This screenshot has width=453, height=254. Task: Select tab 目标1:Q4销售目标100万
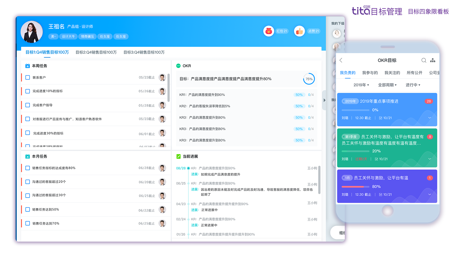click(47, 52)
